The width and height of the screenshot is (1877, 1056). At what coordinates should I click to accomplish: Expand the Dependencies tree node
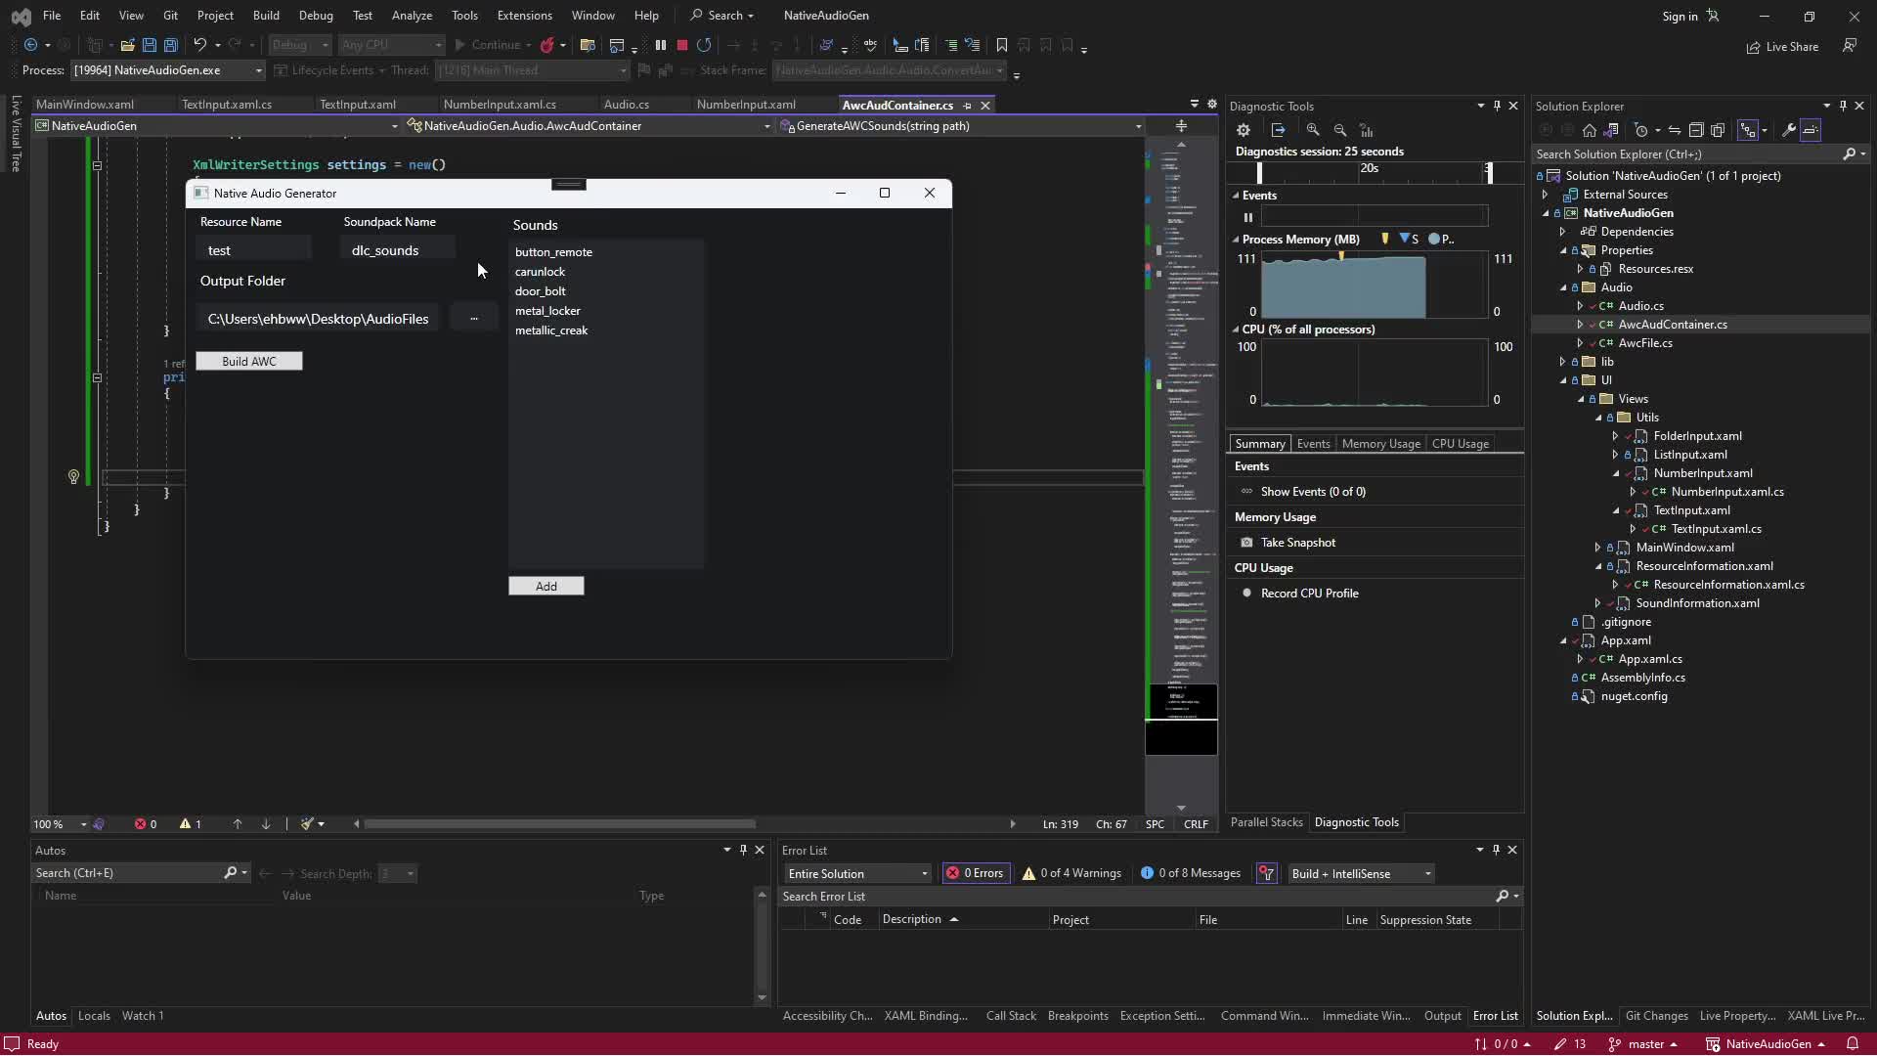coord(1562,232)
